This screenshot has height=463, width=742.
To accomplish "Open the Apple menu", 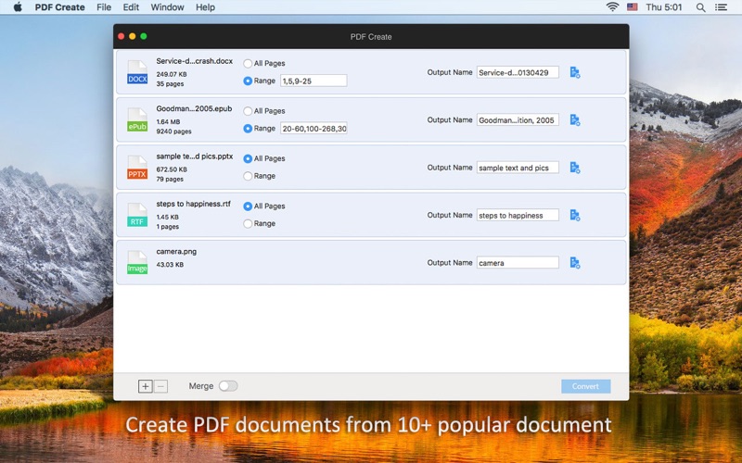I will pyautogui.click(x=18, y=7).
